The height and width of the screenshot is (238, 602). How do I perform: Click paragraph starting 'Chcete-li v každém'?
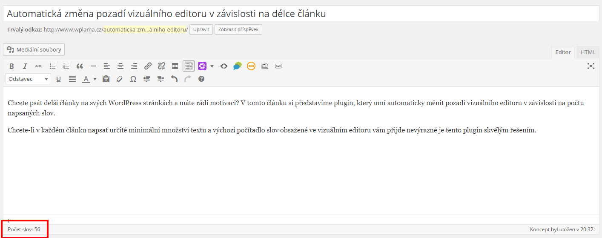click(272, 130)
